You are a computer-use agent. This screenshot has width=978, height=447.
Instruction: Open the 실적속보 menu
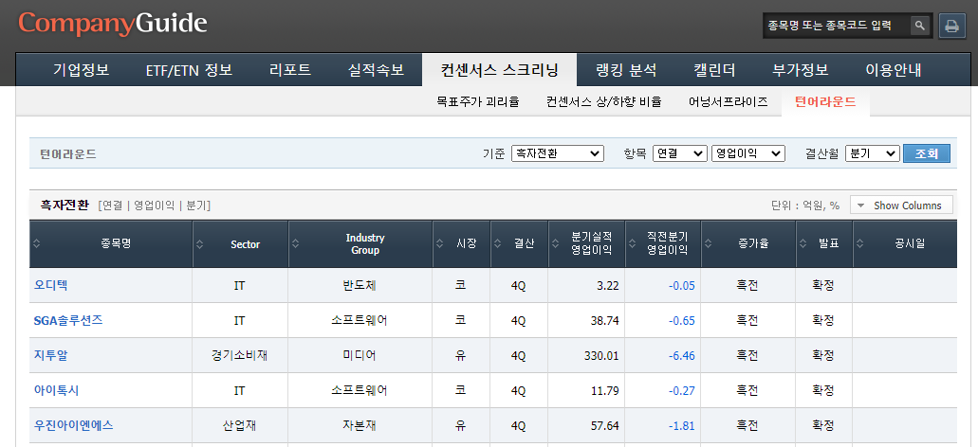click(x=376, y=70)
